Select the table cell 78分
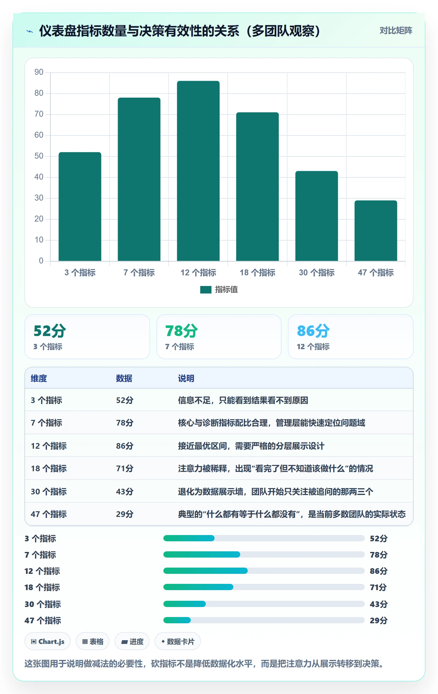 point(125,423)
